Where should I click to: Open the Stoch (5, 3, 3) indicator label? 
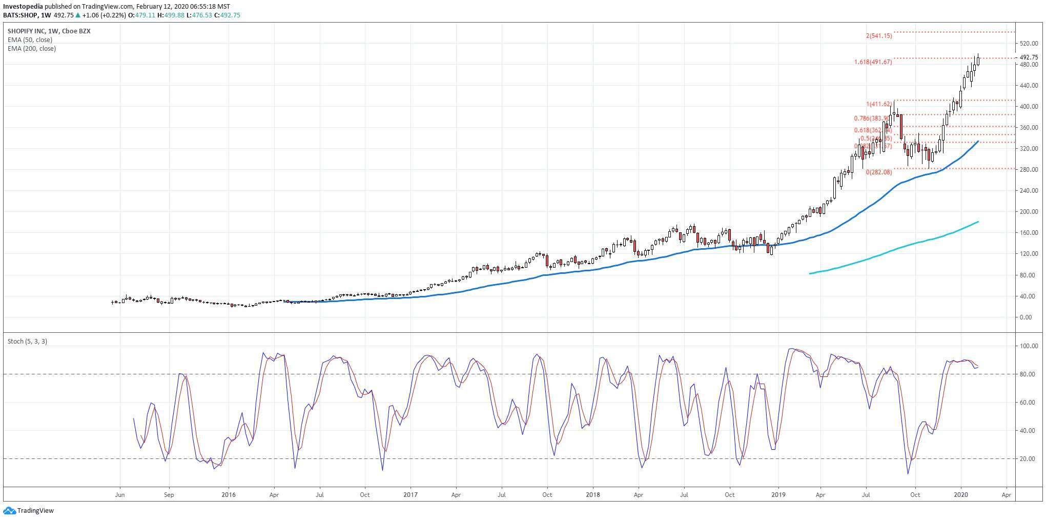coord(27,342)
